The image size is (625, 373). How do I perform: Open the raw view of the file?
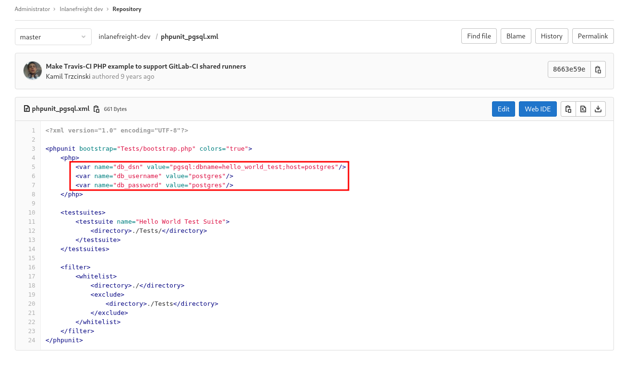pos(583,108)
